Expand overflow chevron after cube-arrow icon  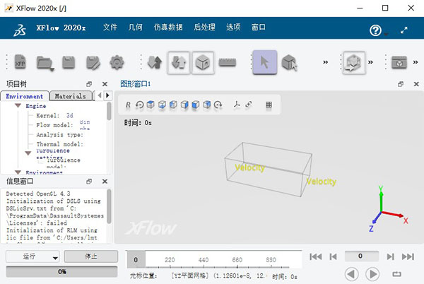(x=370, y=62)
